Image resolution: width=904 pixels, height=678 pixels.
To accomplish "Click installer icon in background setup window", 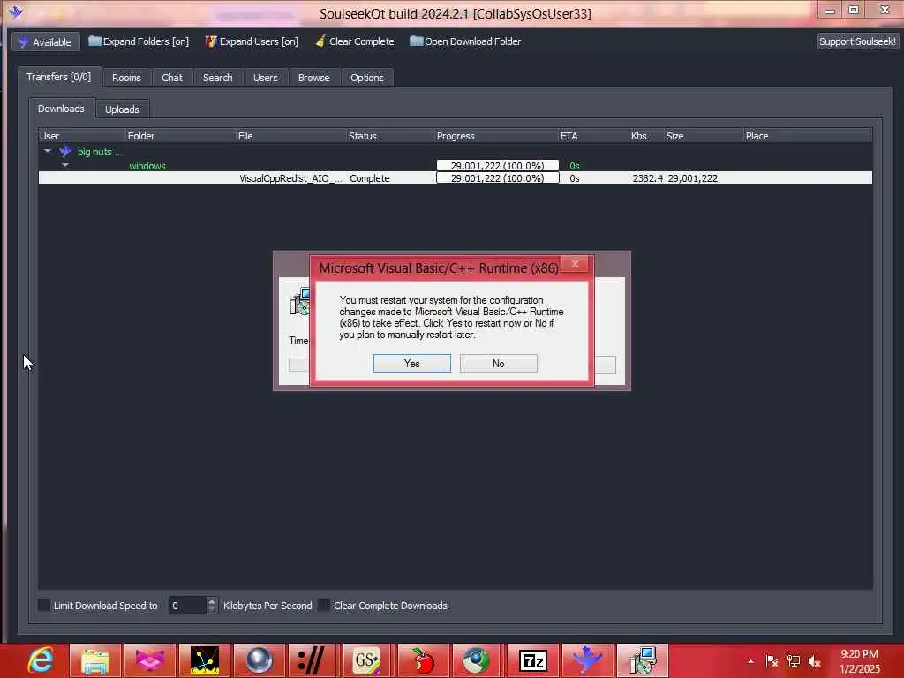I will (x=300, y=302).
